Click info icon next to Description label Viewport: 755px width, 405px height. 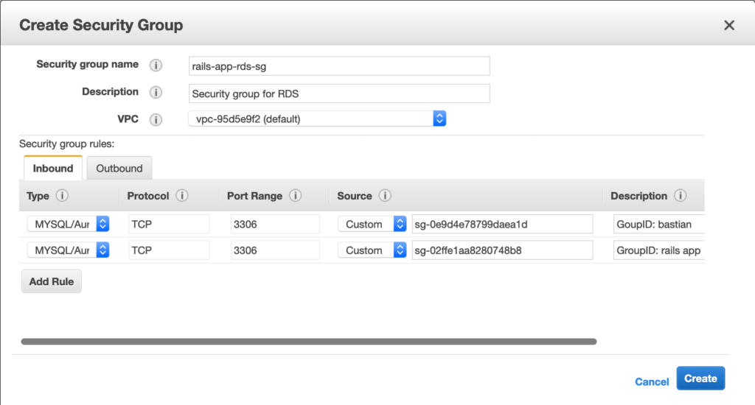(156, 93)
